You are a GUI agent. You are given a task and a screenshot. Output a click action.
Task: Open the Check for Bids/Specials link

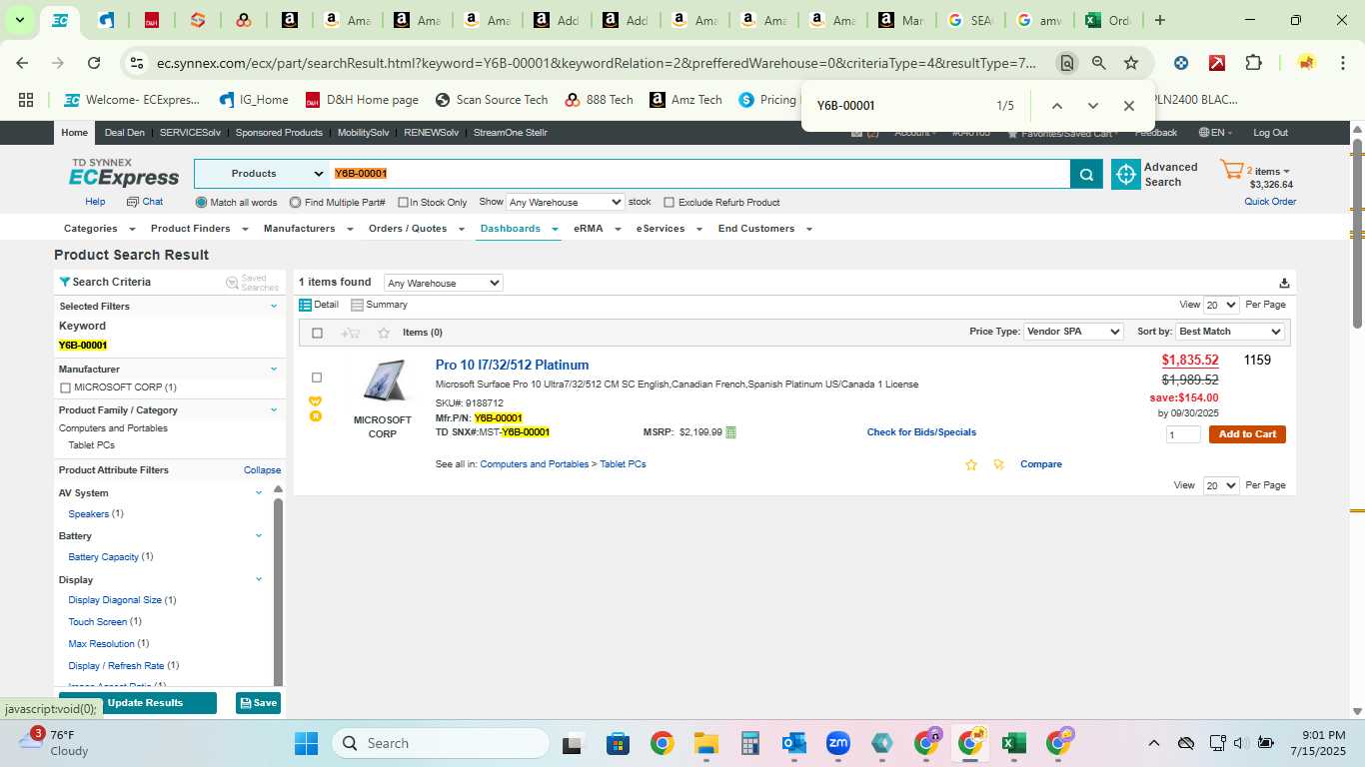click(x=921, y=432)
